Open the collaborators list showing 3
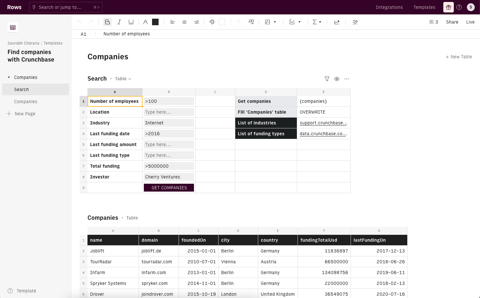 click(x=433, y=22)
